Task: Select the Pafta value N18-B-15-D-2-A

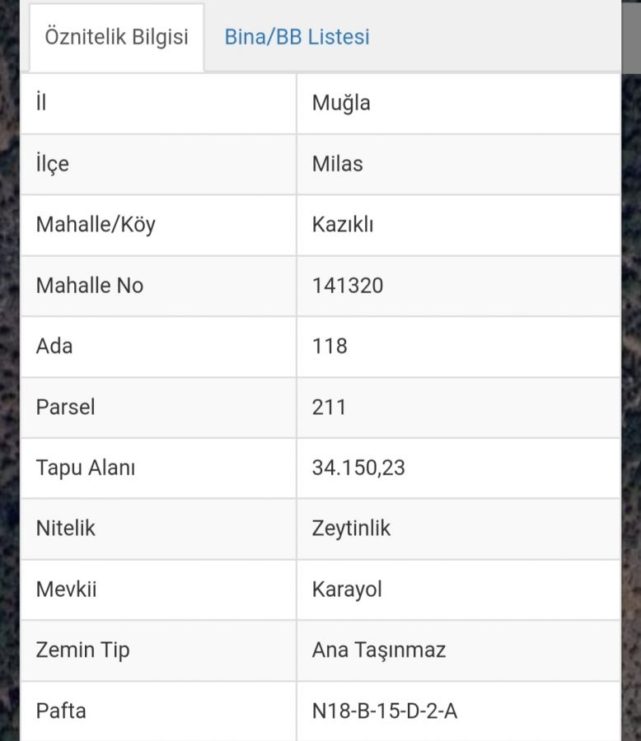Action: tap(385, 711)
